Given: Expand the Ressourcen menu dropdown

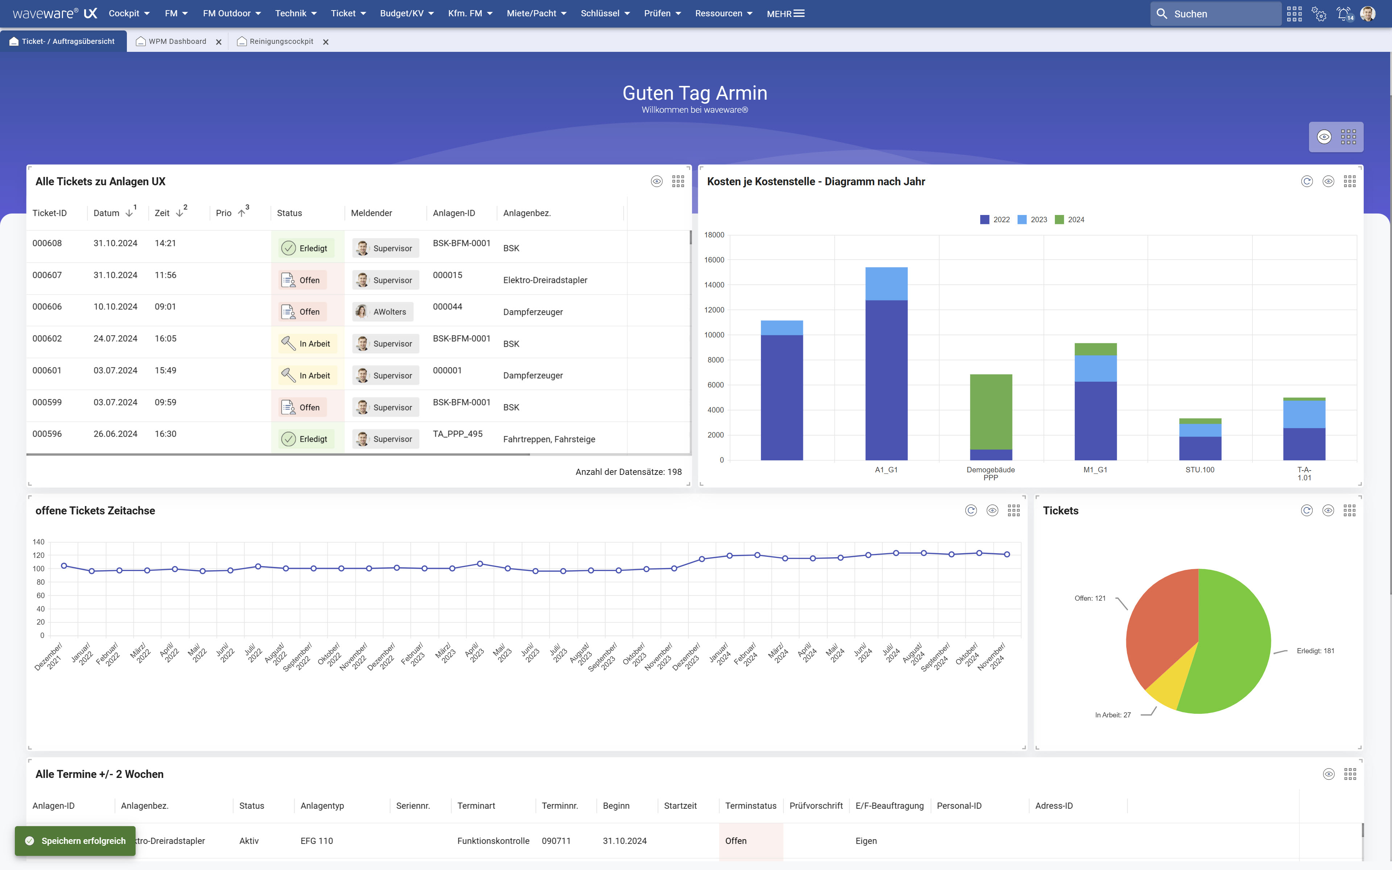Looking at the screenshot, I should click(724, 13).
